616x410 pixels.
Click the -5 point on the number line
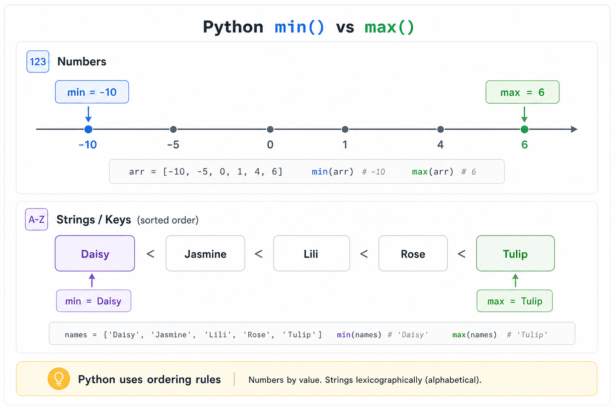click(173, 129)
